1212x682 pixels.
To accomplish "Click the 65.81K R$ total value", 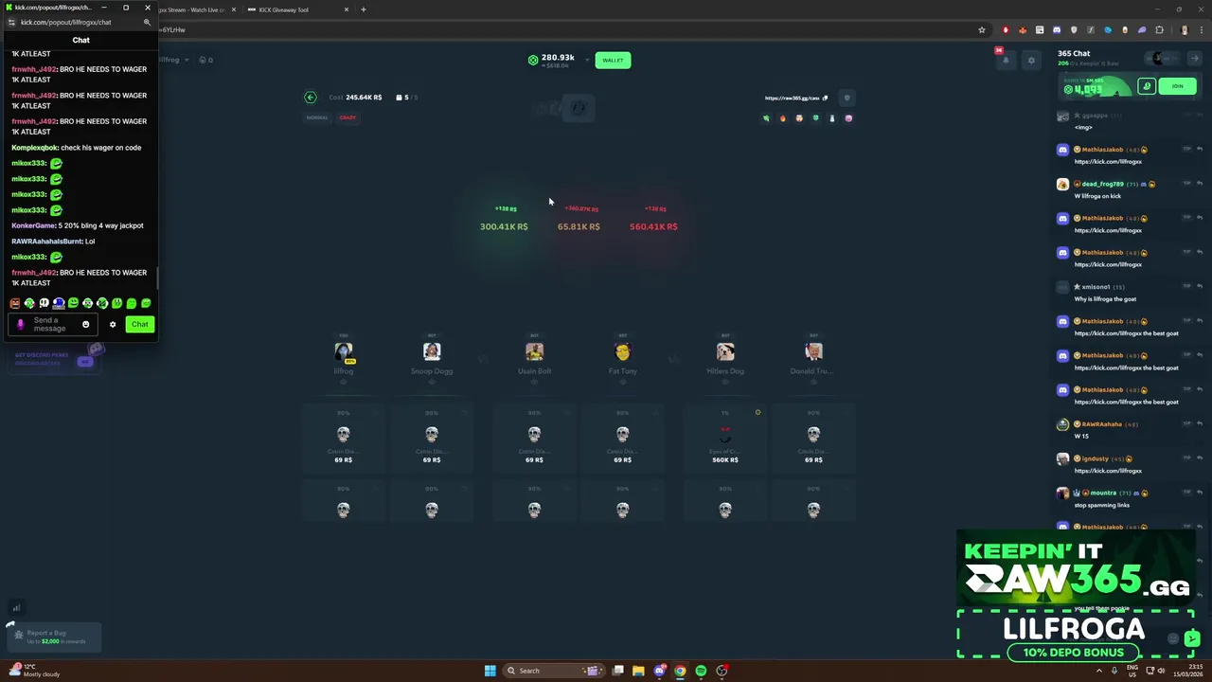I will point(579,226).
